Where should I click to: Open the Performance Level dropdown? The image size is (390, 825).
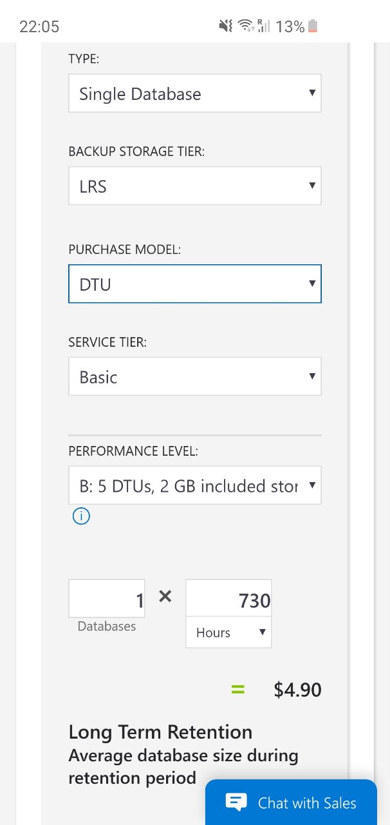194,485
